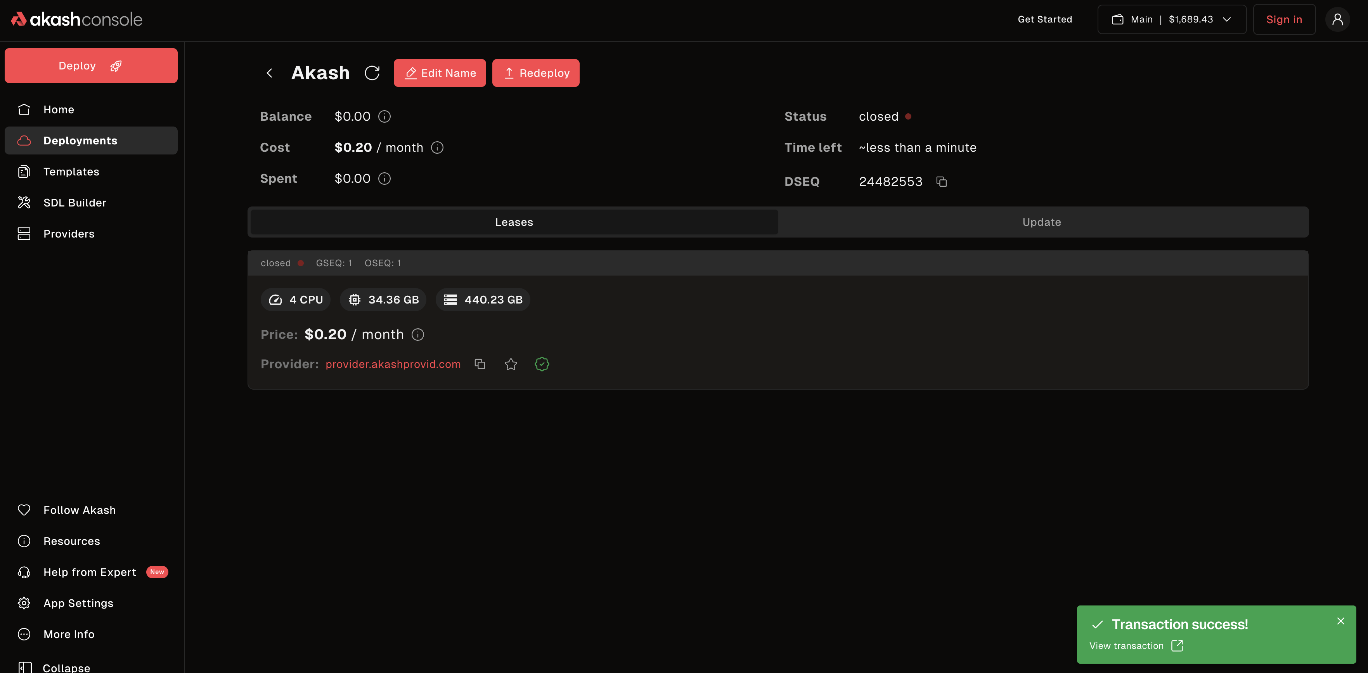Open Help from Expert
The height and width of the screenshot is (673, 1368).
pos(89,572)
